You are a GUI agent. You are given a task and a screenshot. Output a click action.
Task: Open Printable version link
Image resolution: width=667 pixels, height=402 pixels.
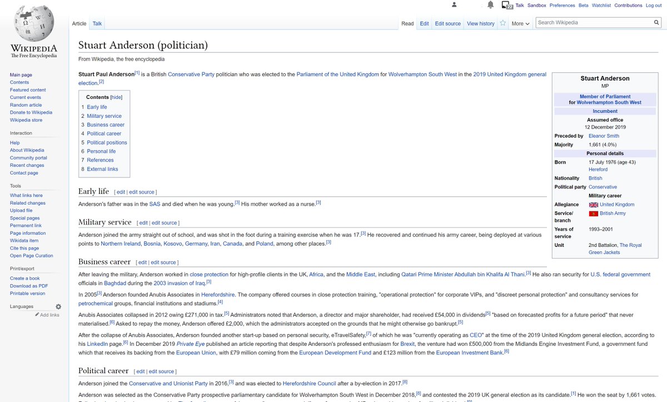pos(28,293)
